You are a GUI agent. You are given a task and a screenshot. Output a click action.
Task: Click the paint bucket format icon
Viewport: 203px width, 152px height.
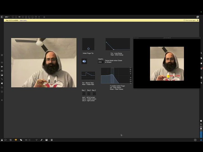click(44, 17)
